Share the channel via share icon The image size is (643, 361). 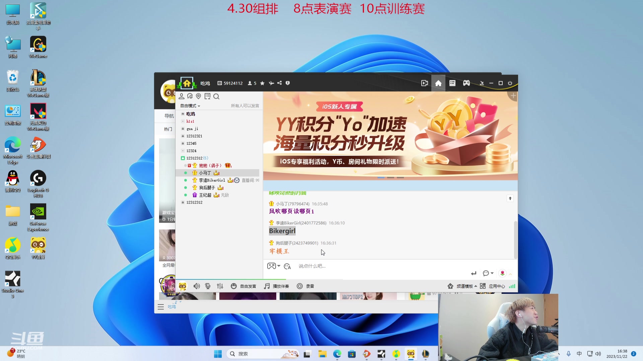pyautogui.click(x=279, y=83)
